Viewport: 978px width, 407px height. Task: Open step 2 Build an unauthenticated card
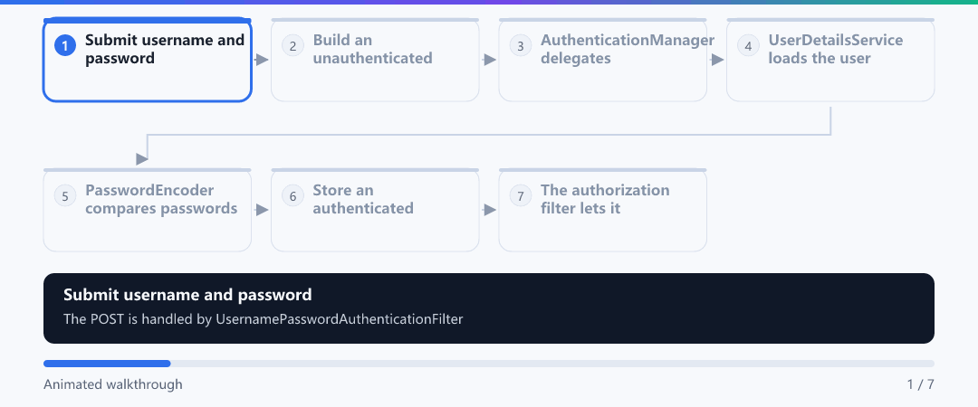[x=375, y=60]
